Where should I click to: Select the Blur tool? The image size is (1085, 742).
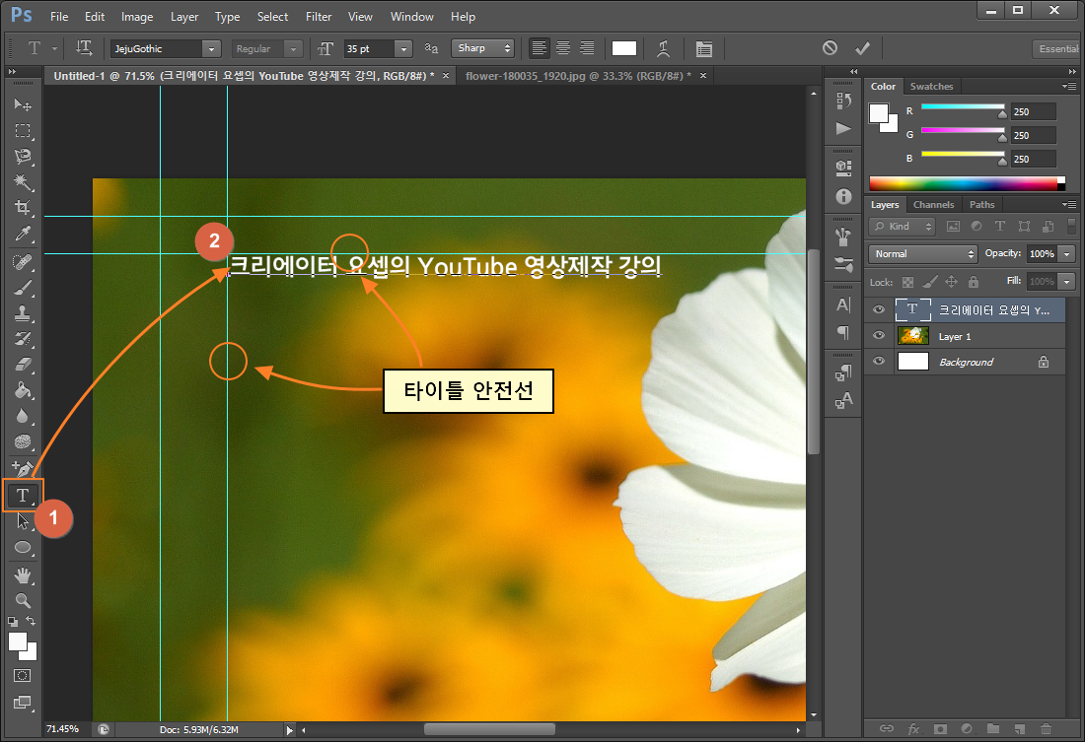tap(22, 416)
